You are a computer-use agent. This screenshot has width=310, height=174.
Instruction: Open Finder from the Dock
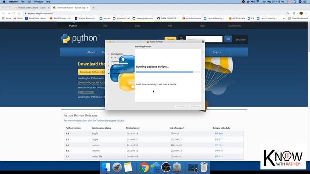tap(106, 167)
